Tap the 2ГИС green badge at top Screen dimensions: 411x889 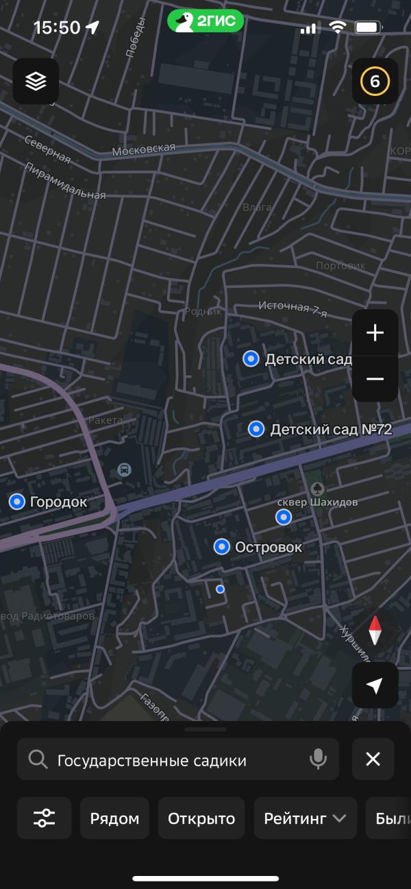206,21
